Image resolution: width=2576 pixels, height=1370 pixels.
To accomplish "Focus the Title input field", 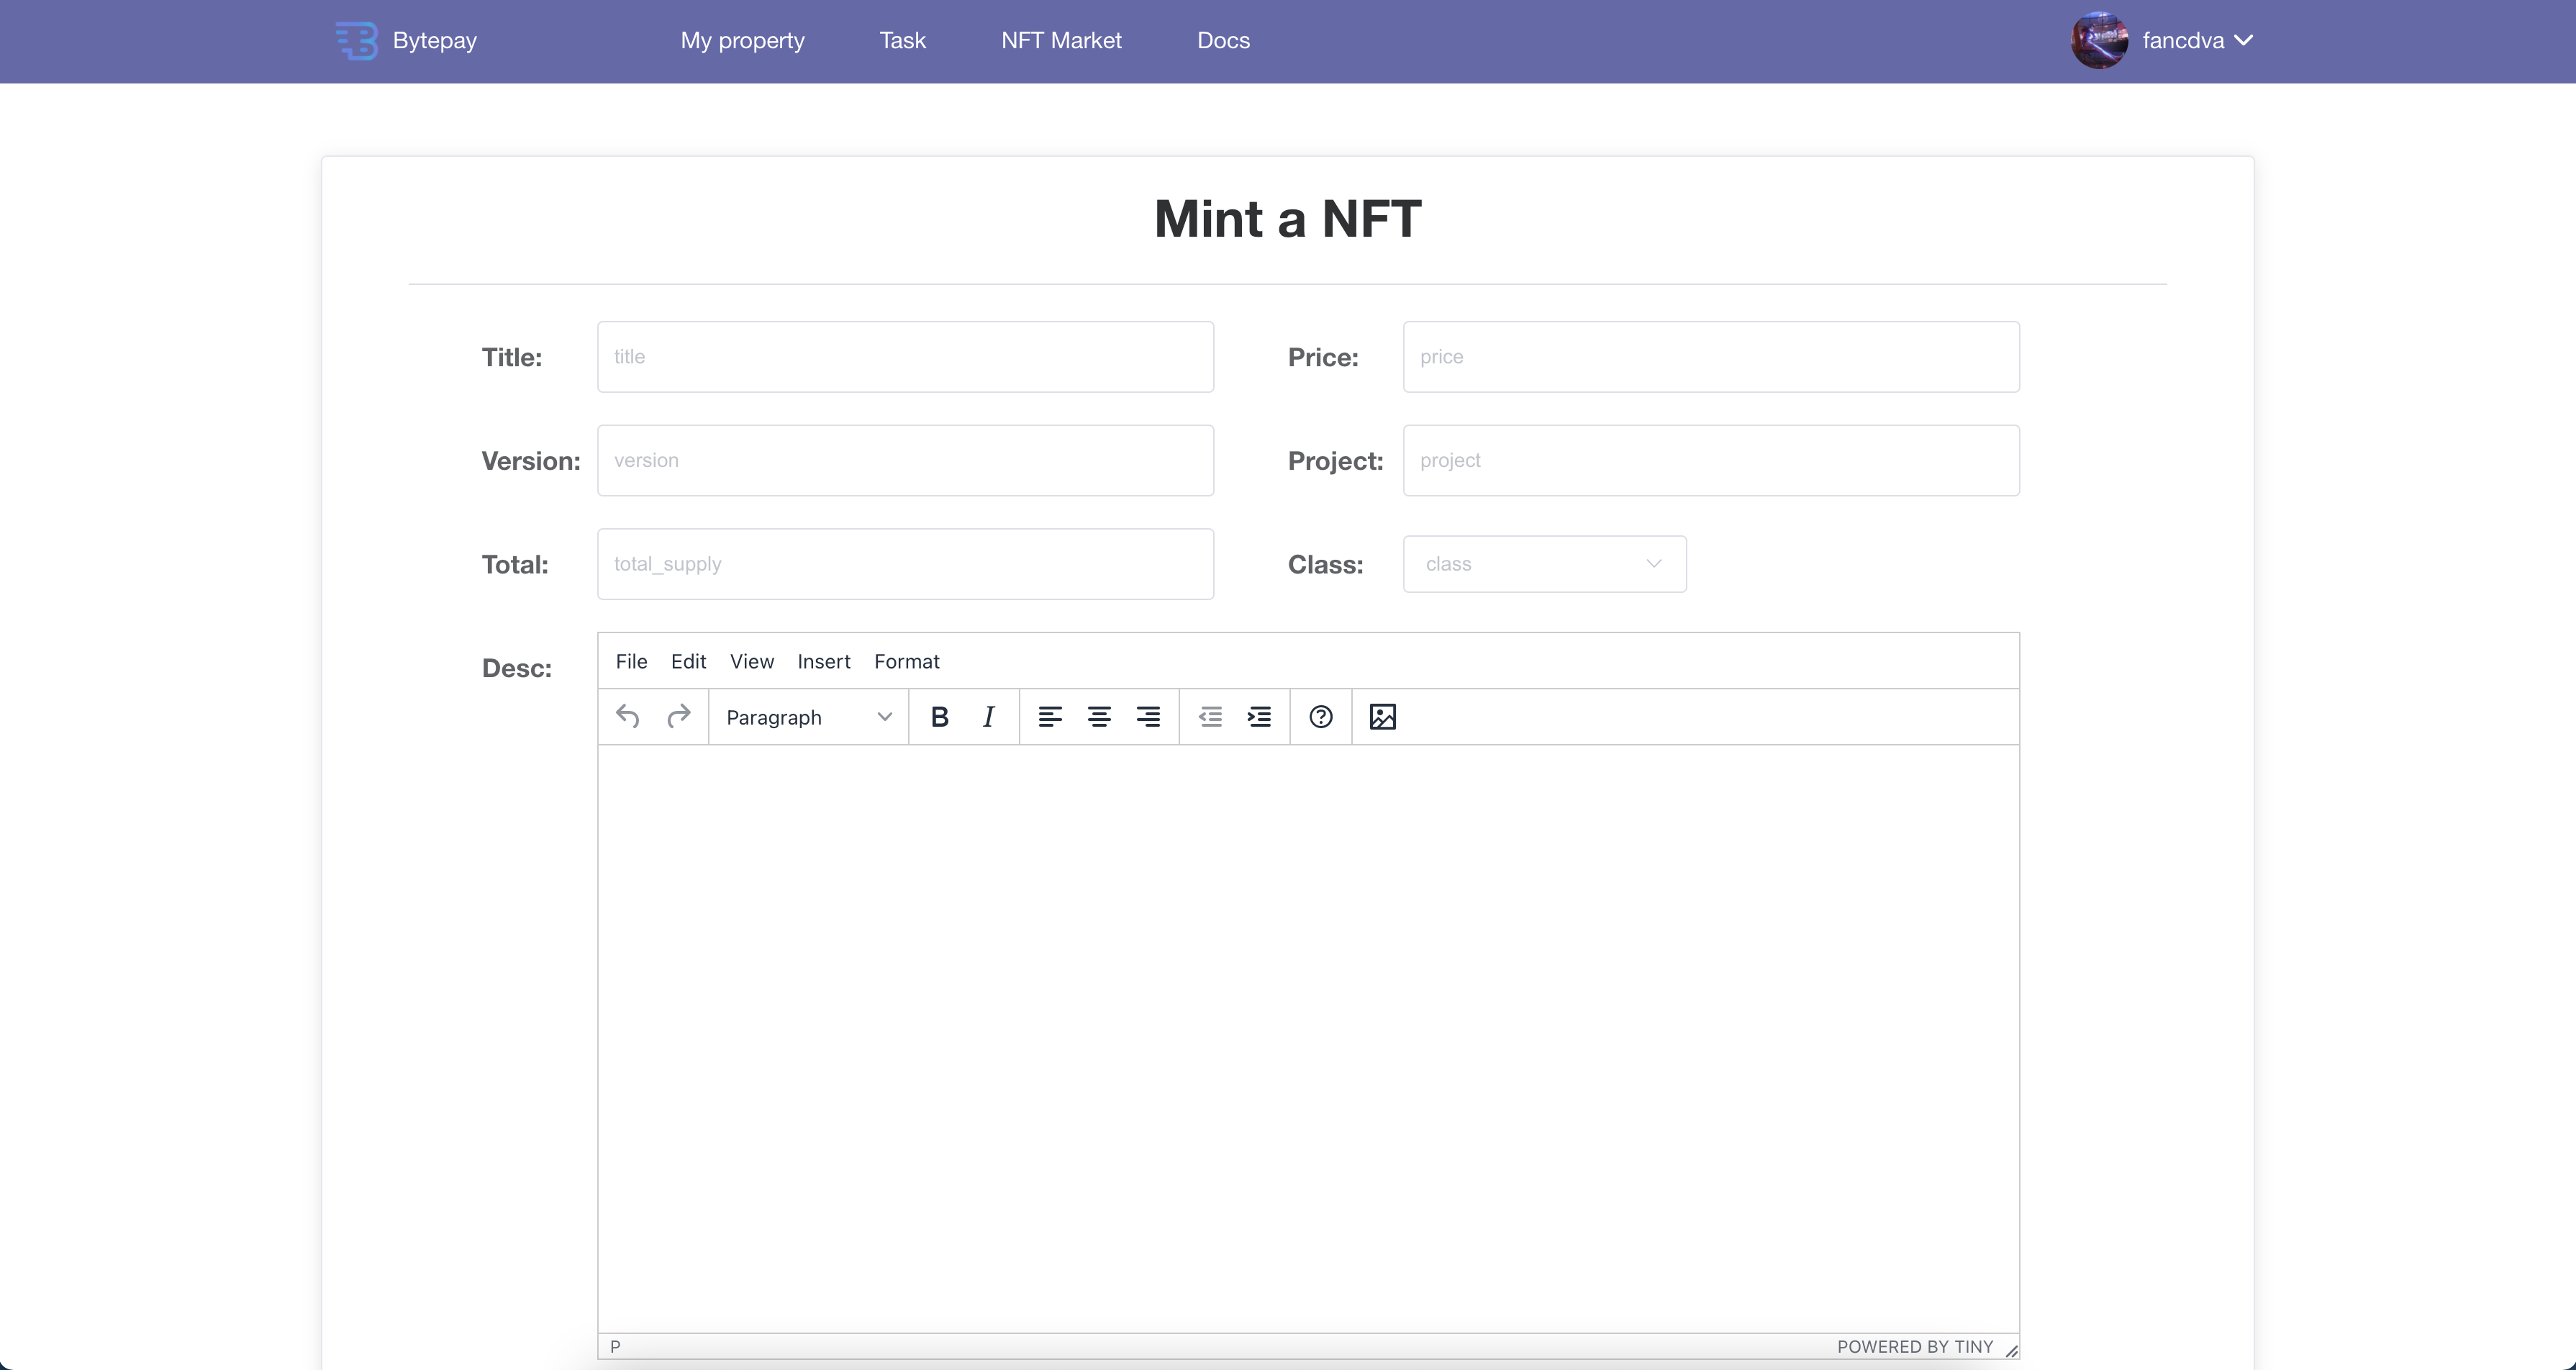I will 905,357.
